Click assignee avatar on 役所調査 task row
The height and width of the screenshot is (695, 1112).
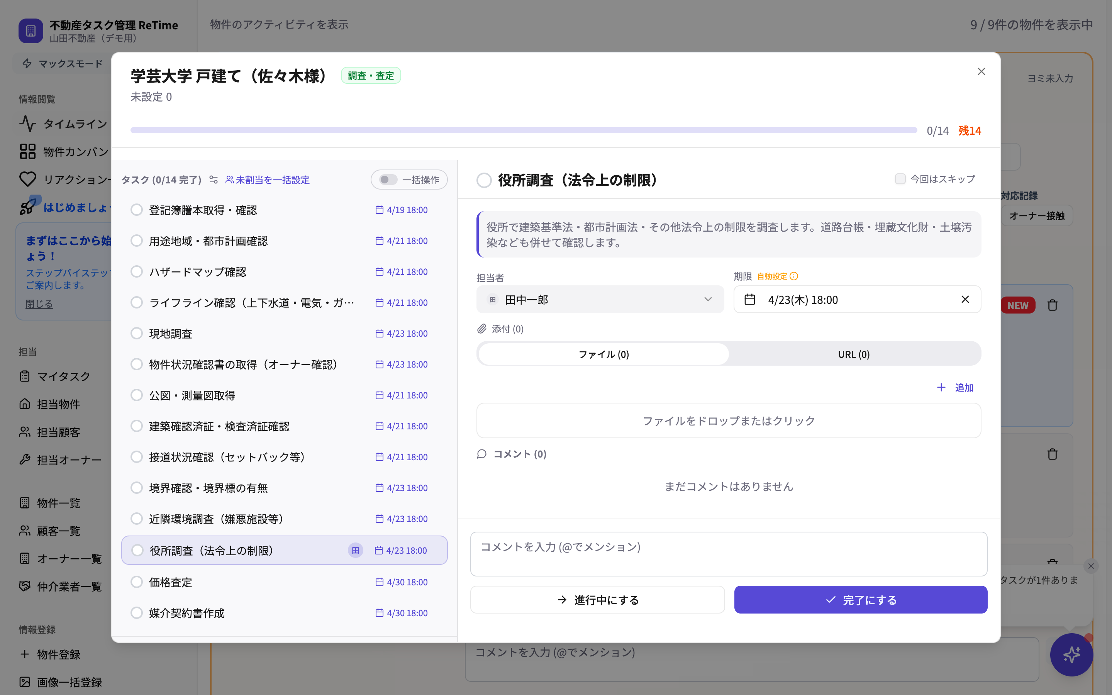pos(355,550)
